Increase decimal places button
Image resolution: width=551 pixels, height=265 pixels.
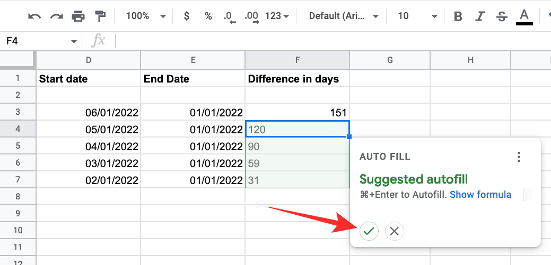(x=251, y=16)
